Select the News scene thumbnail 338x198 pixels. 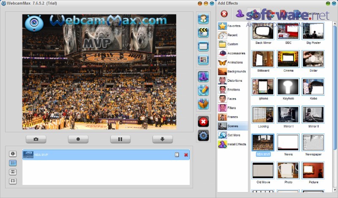click(288, 142)
